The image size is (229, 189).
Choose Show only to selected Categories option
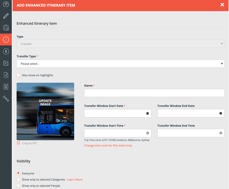coord(18,179)
